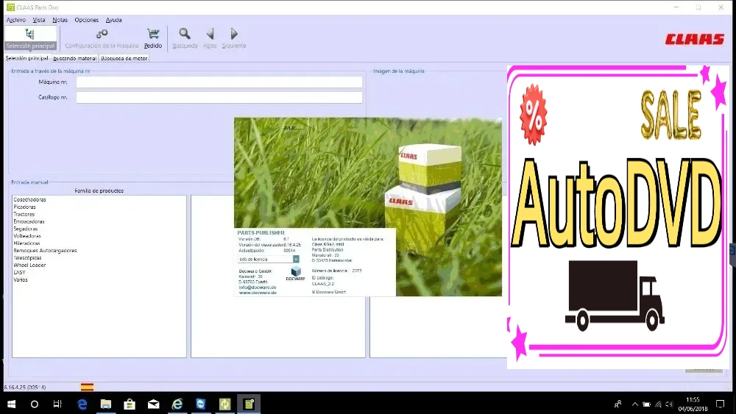This screenshot has height=414, width=736.
Task: Open Windows Start menu
Action: click(x=11, y=404)
